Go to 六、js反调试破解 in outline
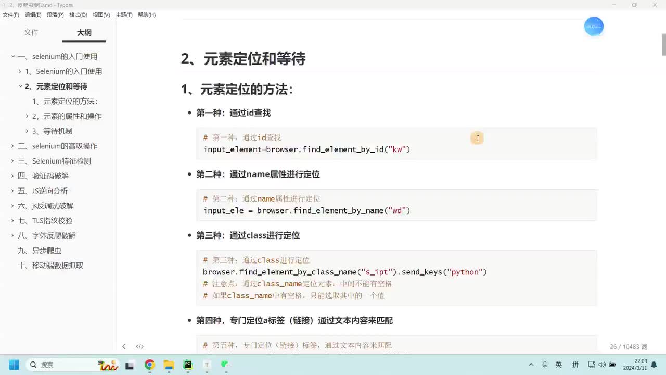666x375 pixels. coord(46,206)
